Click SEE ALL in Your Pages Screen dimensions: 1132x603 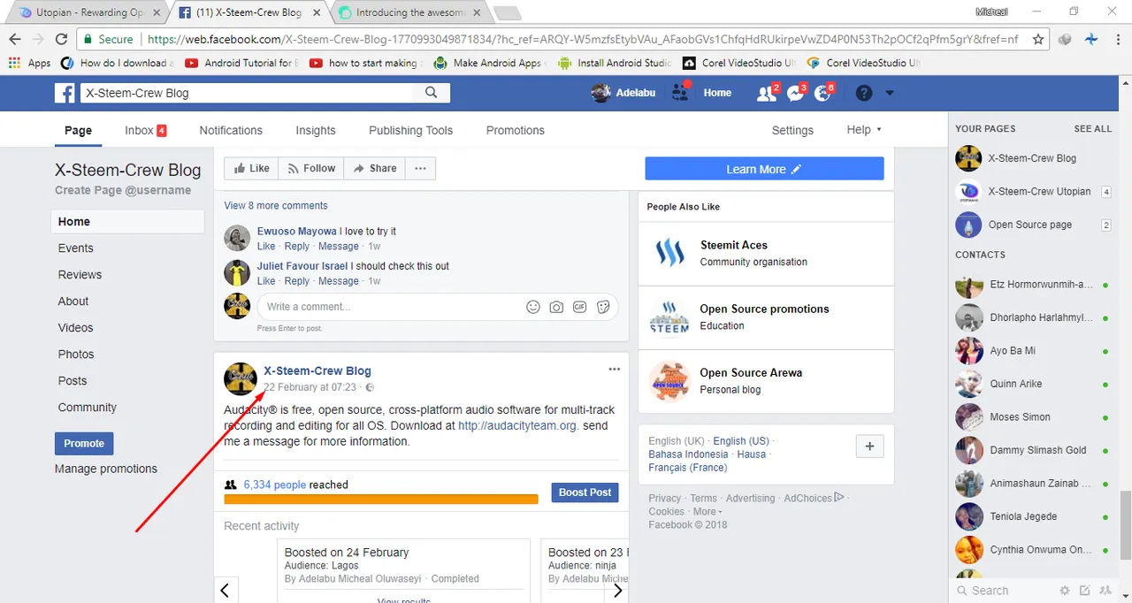click(1093, 129)
